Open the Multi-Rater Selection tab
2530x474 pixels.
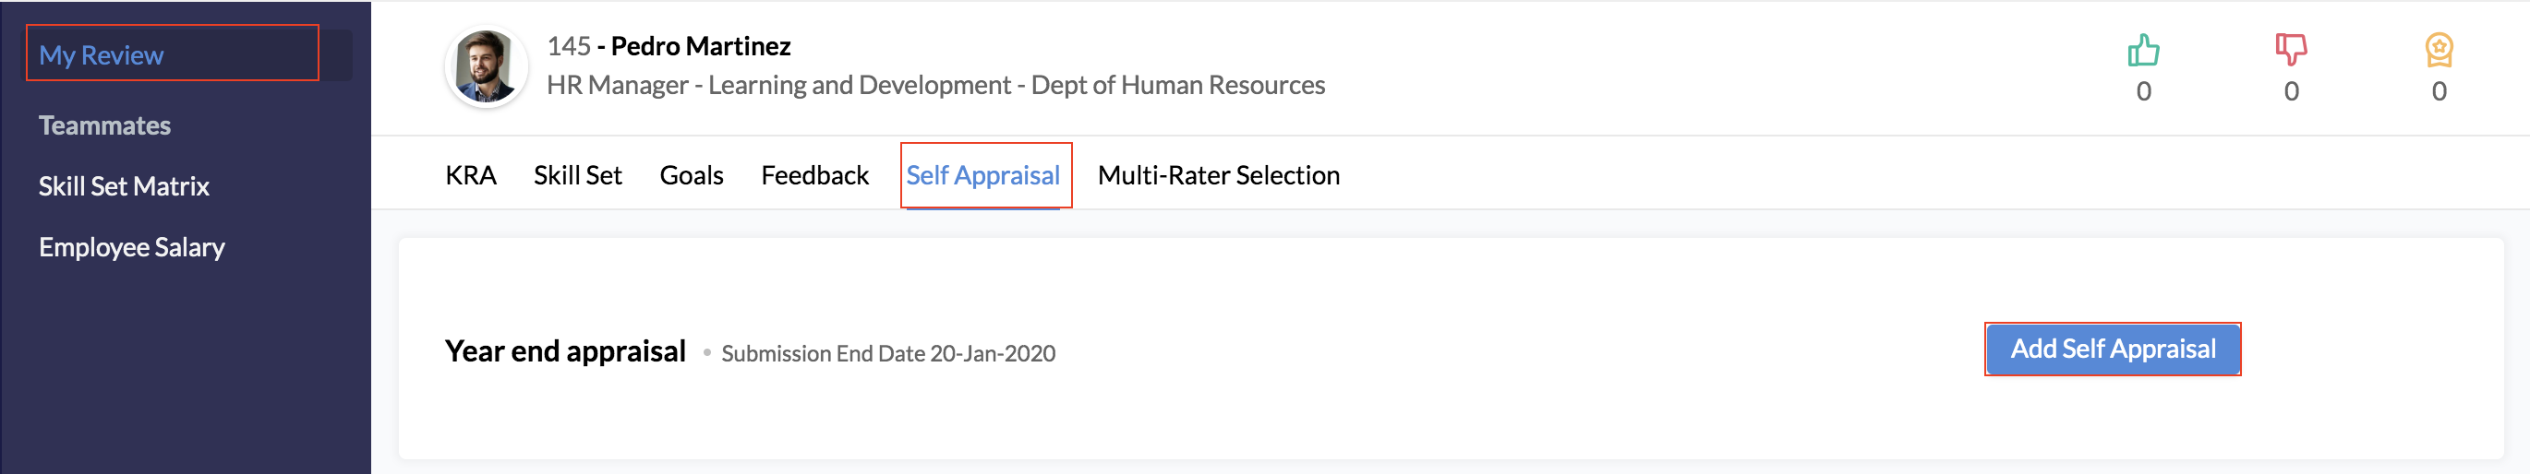point(1218,174)
